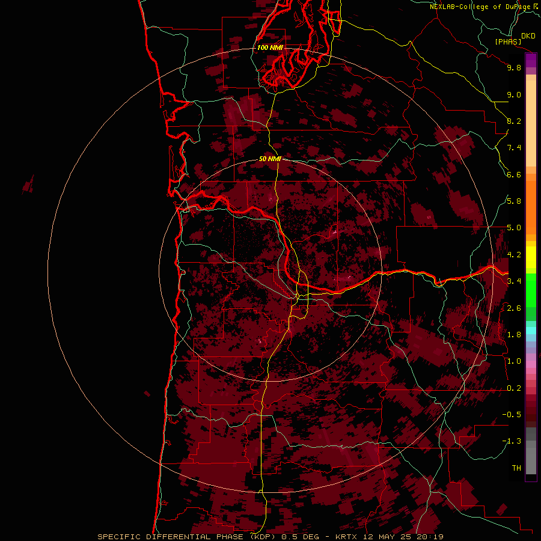Pick the yellow color bar segment
Image resolution: width=541 pixels, height=541 pixels.
[x=531, y=257]
